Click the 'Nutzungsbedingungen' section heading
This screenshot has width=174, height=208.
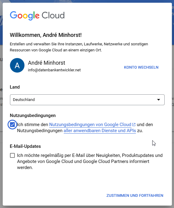click(33, 115)
